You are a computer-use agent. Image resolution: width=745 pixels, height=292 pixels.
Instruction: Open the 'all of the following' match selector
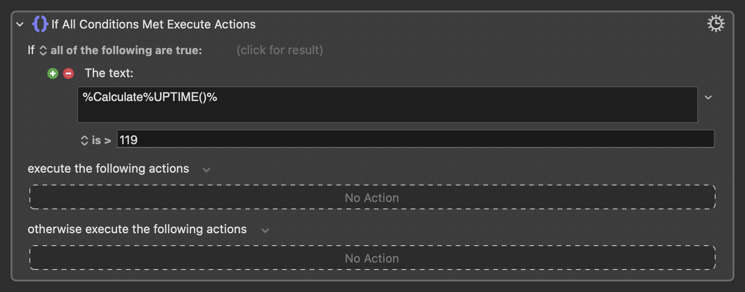tap(43, 51)
